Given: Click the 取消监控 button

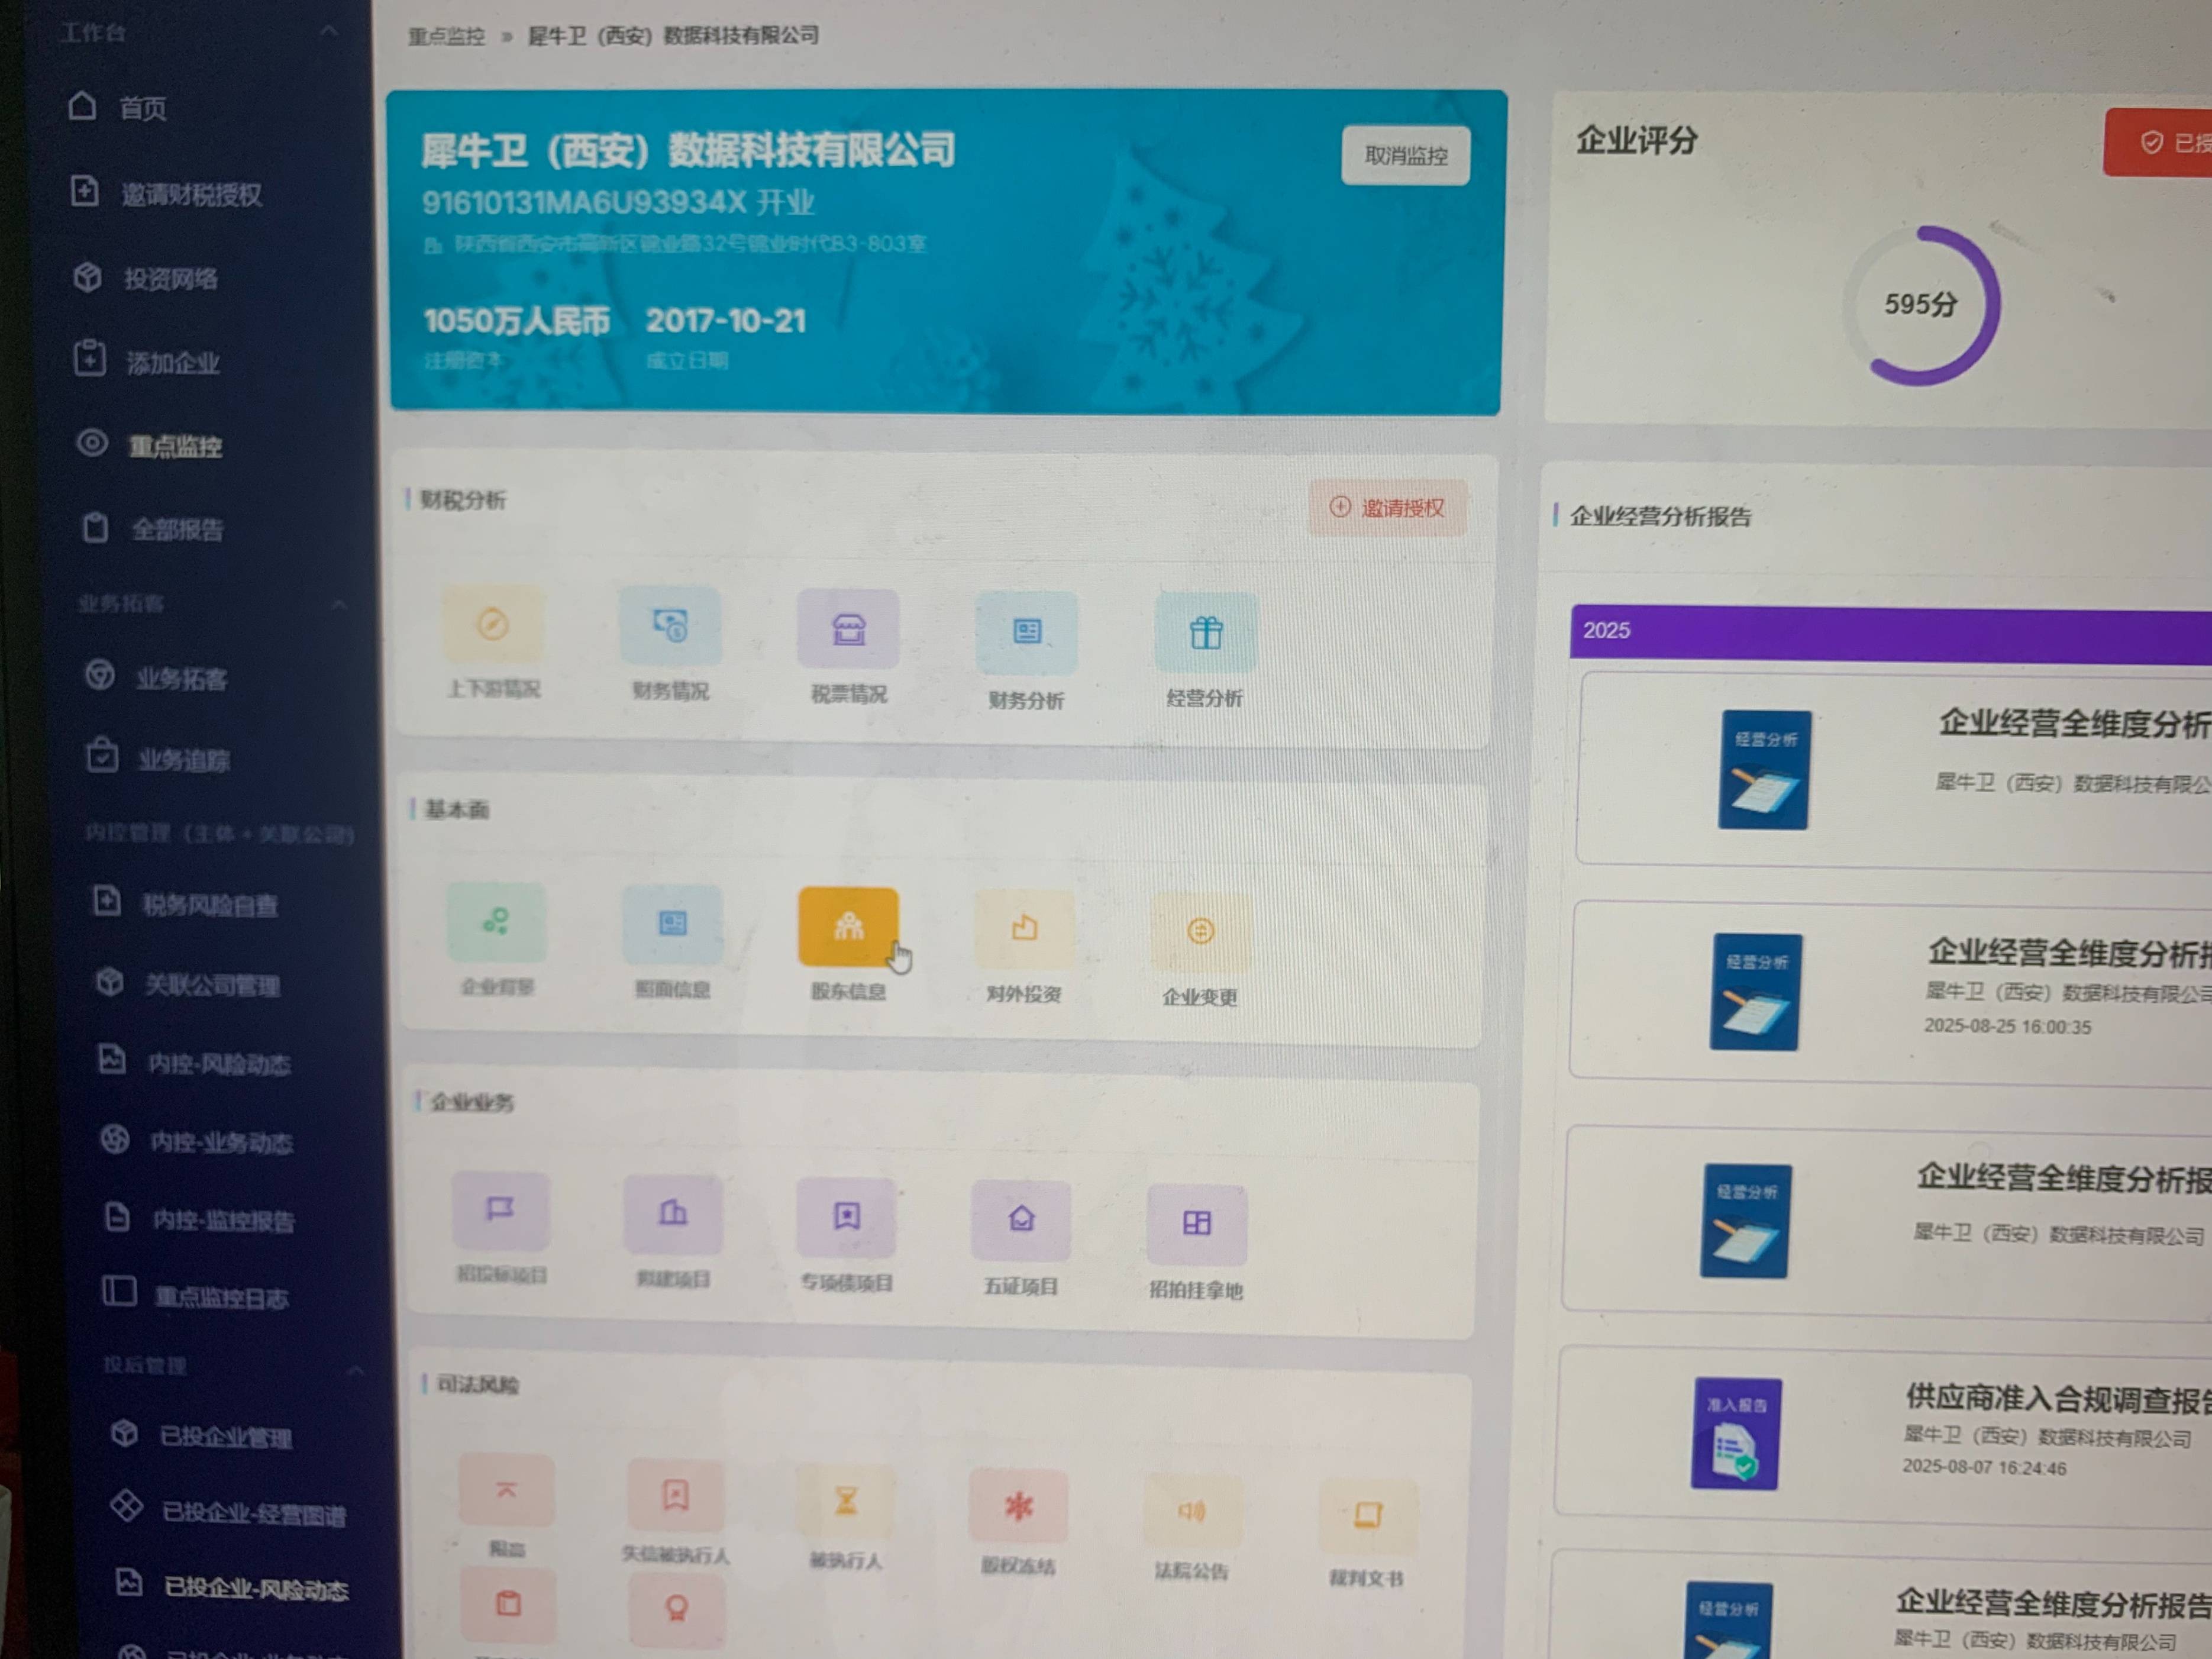Looking at the screenshot, I should pyautogui.click(x=1405, y=156).
